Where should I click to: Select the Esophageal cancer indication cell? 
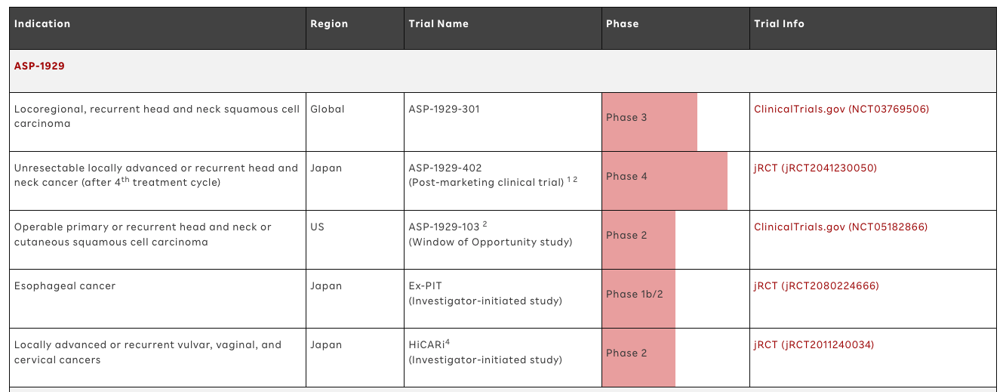(x=65, y=286)
